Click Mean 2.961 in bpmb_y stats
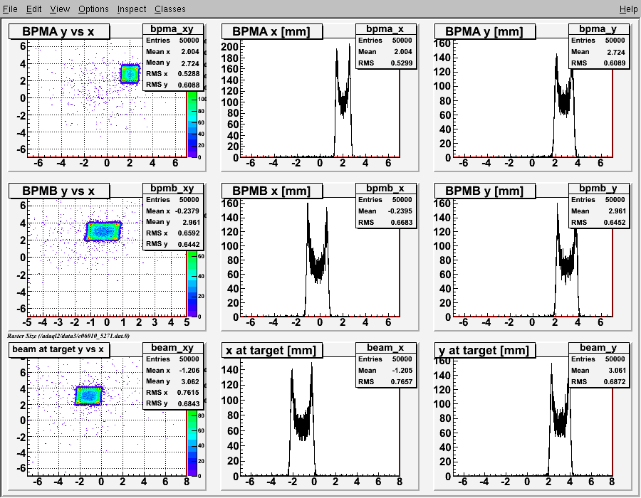The width and height of the screenshot is (641, 498). [x=598, y=211]
